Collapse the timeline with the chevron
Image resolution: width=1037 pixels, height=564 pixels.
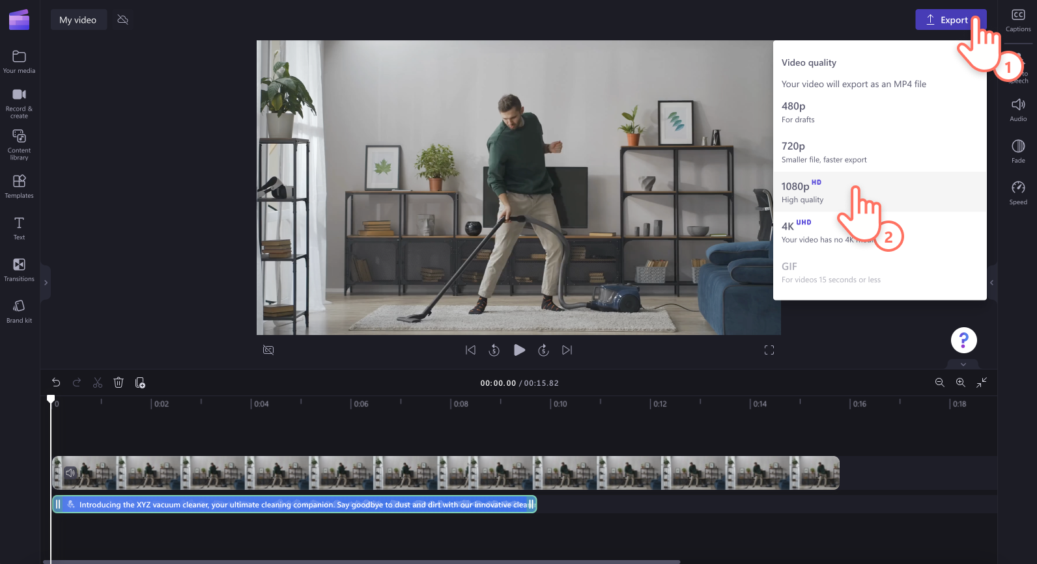(x=963, y=364)
